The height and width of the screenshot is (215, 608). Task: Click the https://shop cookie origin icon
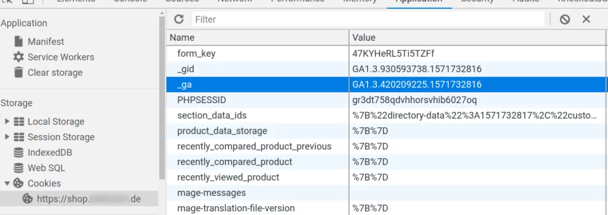27,199
